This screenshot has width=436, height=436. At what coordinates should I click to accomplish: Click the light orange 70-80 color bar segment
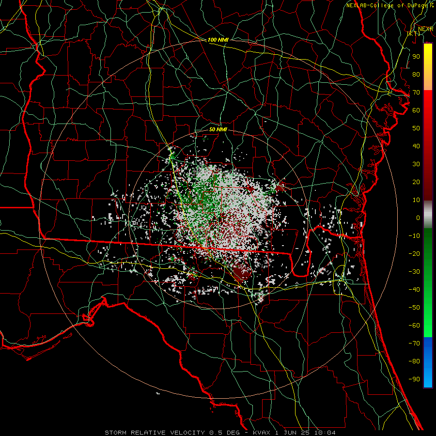[x=428, y=82]
